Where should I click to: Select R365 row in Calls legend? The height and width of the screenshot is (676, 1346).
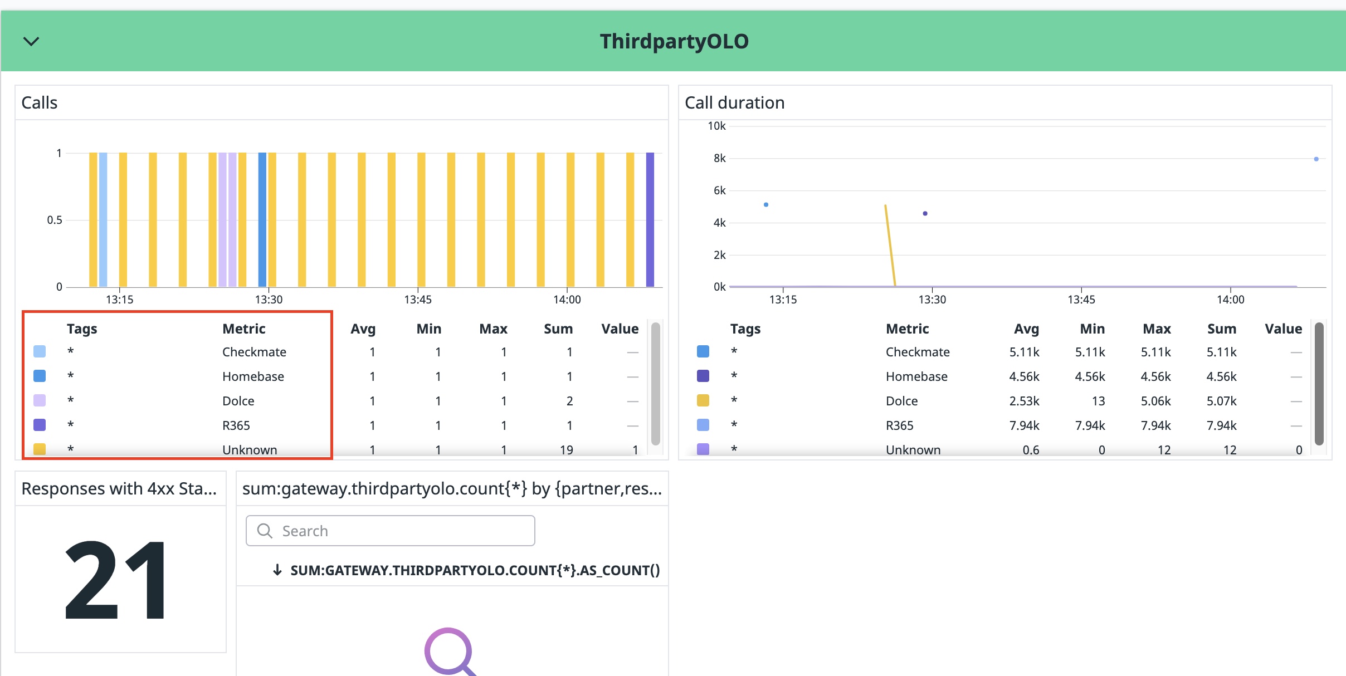336,425
